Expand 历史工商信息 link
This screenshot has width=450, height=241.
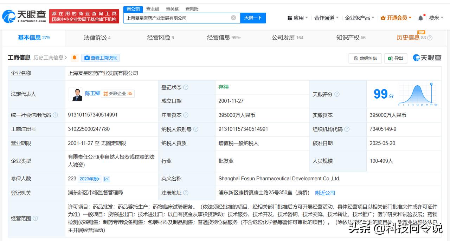pos(50,58)
